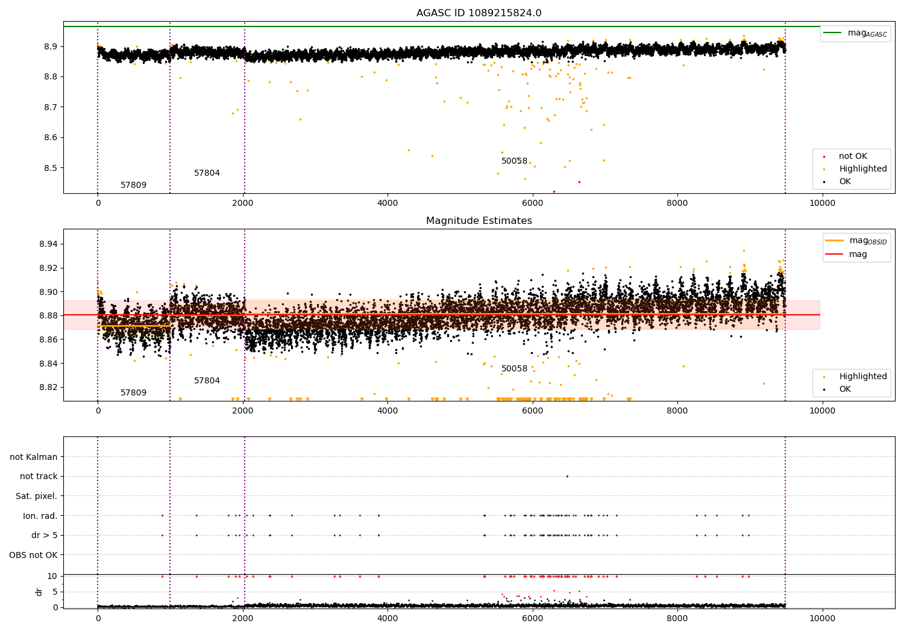This screenshot has width=904, height=632.
Task: Click the 'dr > 5' axis label
Action: coord(45,536)
